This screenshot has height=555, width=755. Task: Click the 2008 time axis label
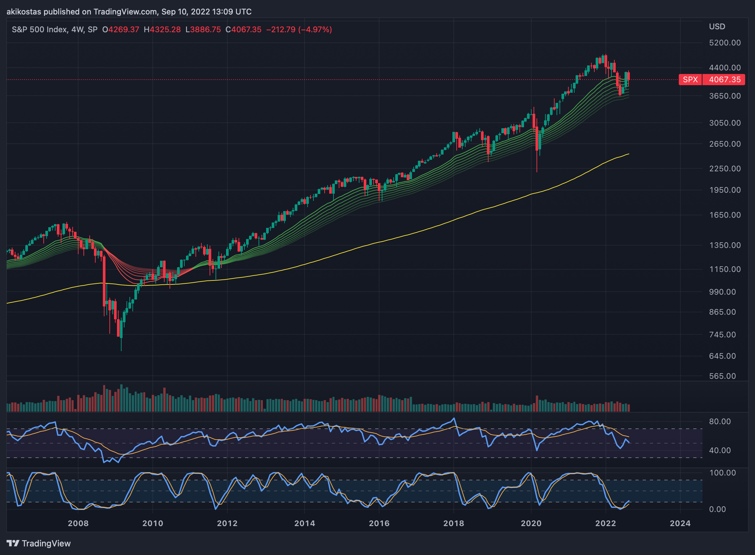[78, 523]
